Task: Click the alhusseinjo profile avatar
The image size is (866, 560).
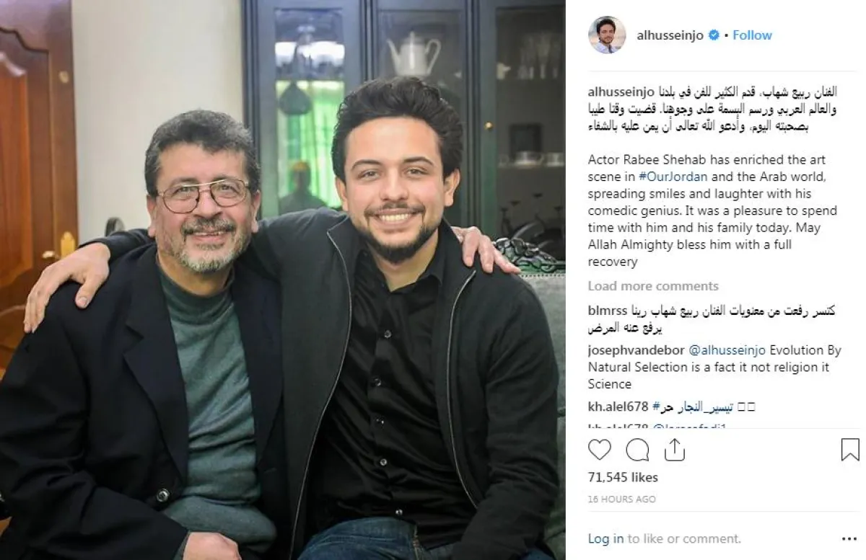Action: pyautogui.click(x=606, y=35)
